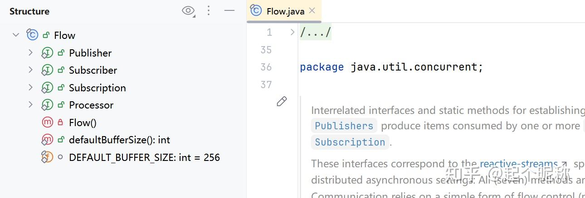
Task: Expand the Publisher node
Action: point(30,53)
